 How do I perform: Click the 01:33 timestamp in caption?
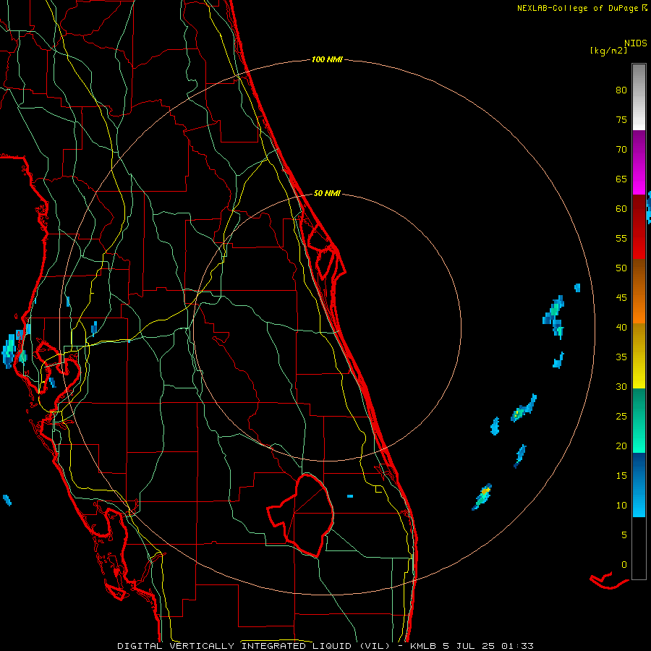(517, 646)
